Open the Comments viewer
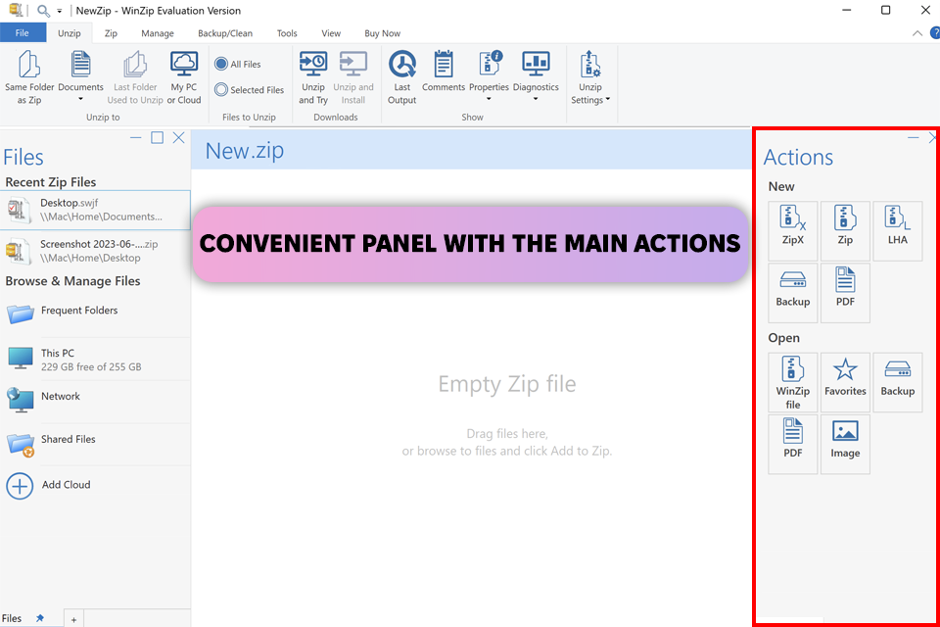This screenshot has height=627, width=940. pos(444,72)
